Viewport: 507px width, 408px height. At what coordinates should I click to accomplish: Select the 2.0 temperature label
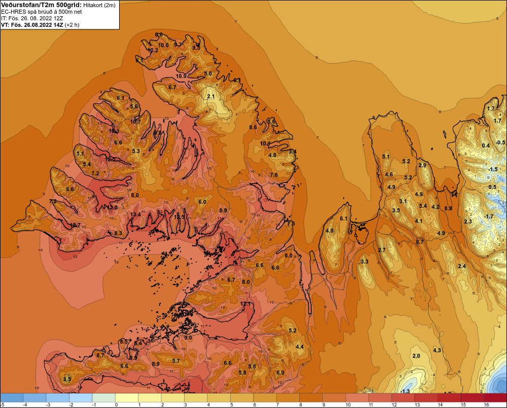(416, 356)
